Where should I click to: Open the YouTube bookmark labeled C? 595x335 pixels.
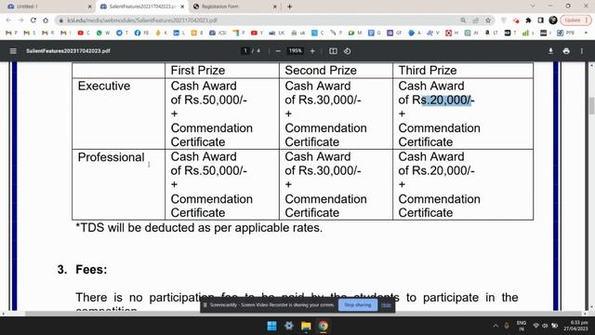(x=84, y=33)
